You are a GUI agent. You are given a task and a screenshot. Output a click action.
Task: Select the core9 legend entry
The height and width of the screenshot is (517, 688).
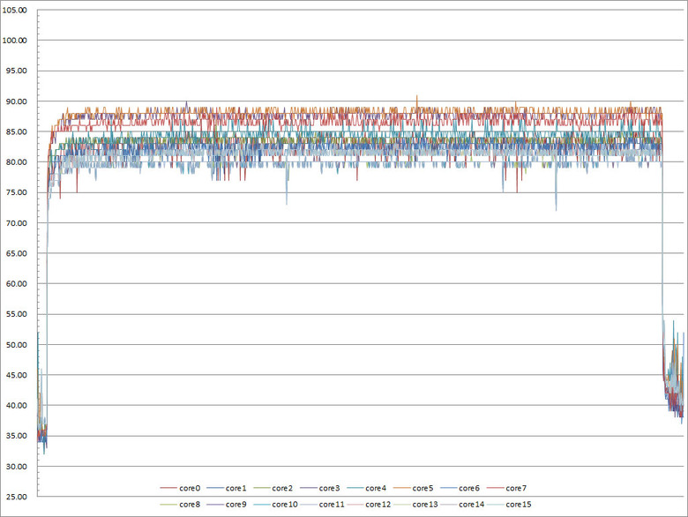[x=227, y=505]
